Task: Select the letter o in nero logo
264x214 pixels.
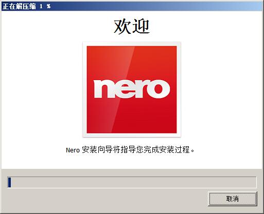Action: pos(159,89)
